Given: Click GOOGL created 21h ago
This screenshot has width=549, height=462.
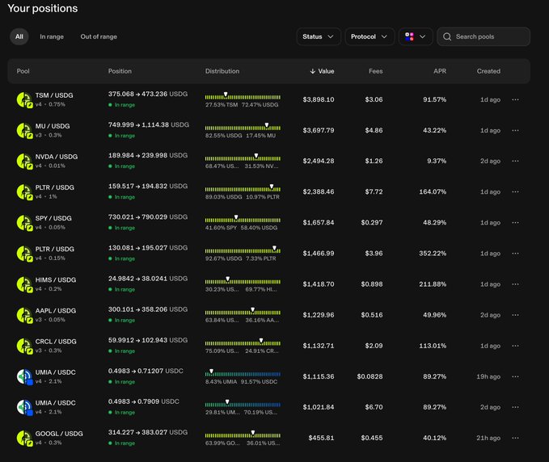Looking at the screenshot, I should 488,439.
